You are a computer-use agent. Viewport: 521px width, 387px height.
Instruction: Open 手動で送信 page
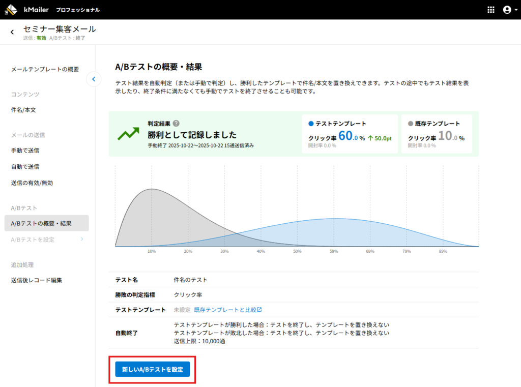[25, 151]
